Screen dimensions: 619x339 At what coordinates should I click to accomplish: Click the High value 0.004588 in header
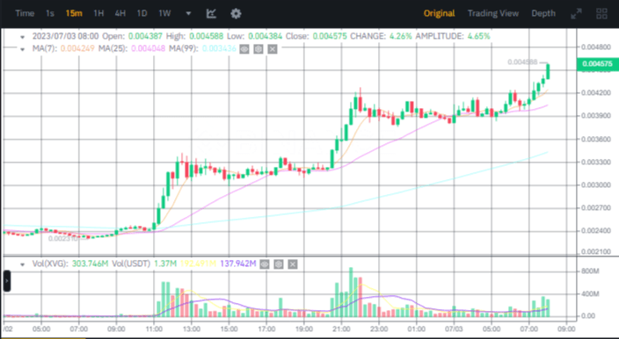pyautogui.click(x=206, y=36)
